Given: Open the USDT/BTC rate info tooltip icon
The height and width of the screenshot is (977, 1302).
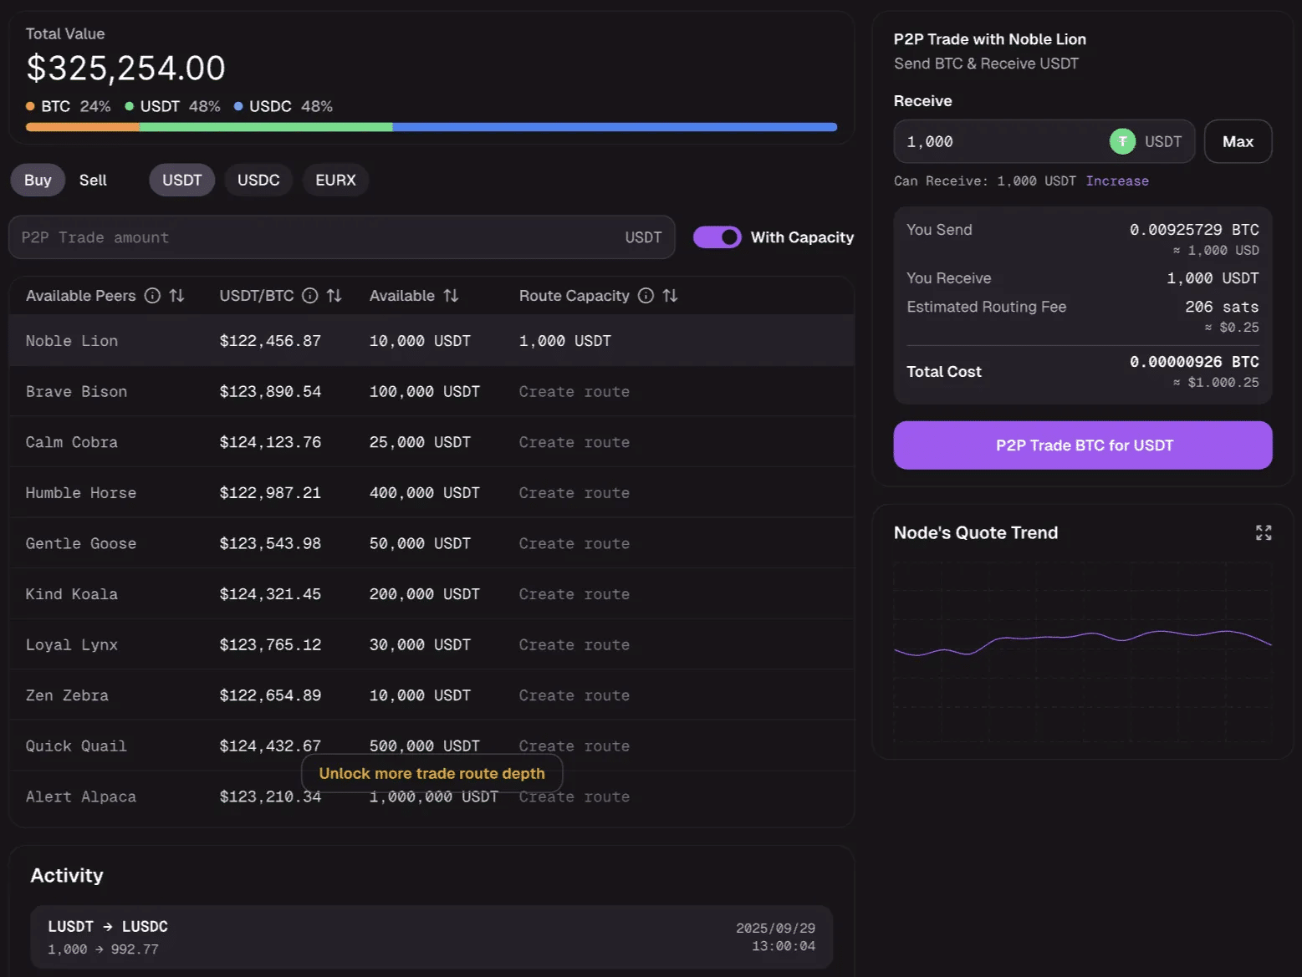Looking at the screenshot, I should click(310, 295).
